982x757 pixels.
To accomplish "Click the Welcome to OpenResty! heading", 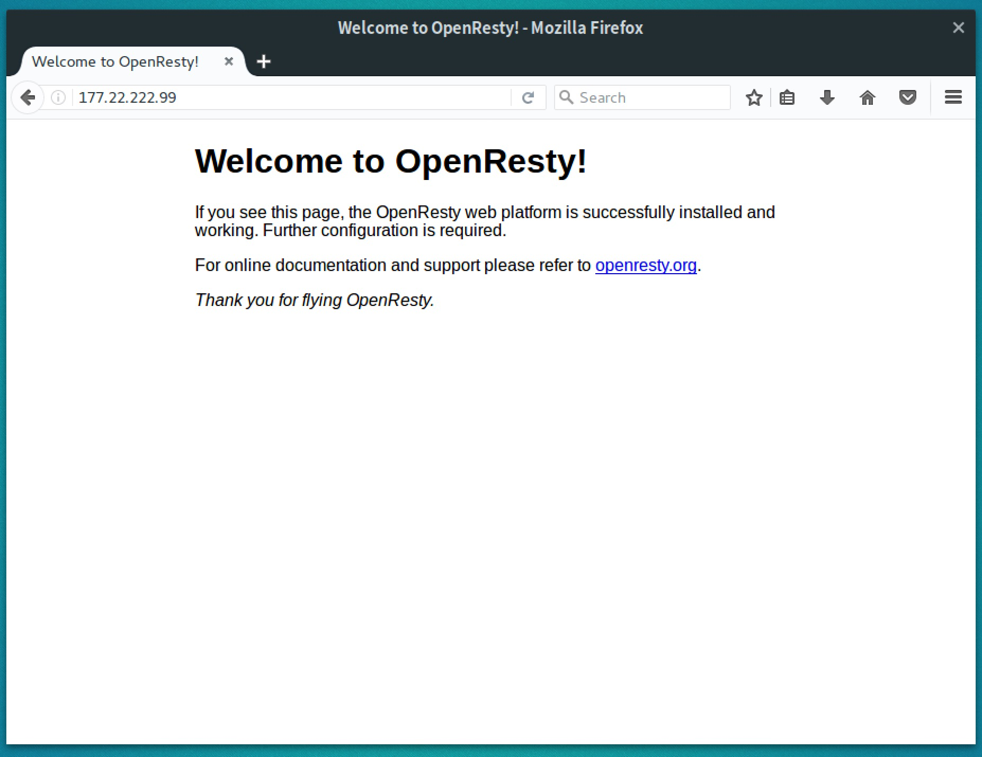I will coord(391,161).
